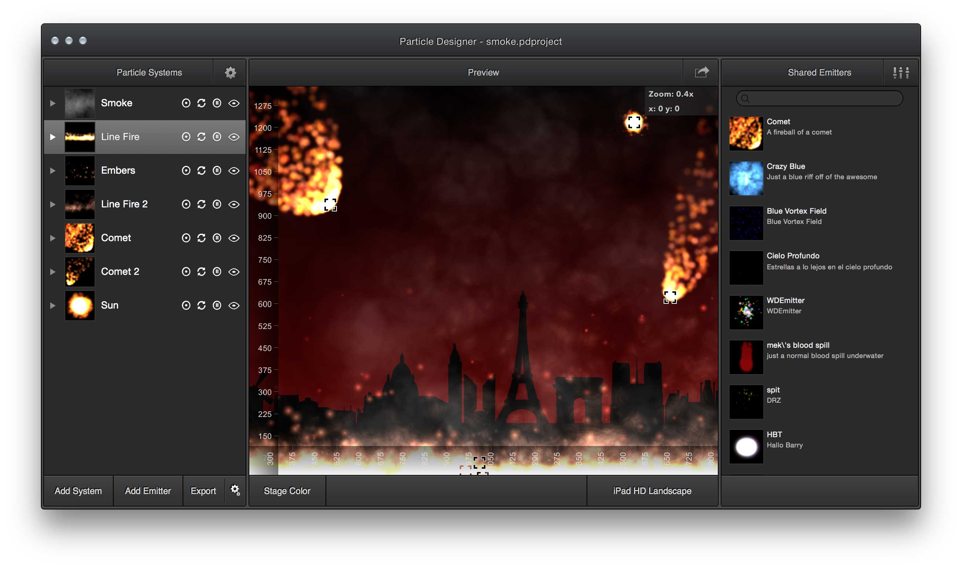Pause the Line Fire system
The width and height of the screenshot is (962, 568).
[217, 137]
